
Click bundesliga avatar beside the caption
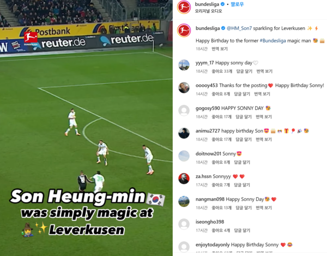click(x=184, y=30)
